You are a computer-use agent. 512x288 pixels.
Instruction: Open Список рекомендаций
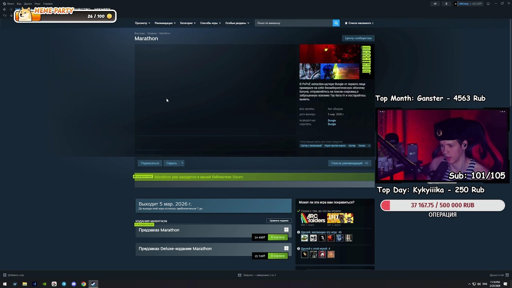[350, 163]
